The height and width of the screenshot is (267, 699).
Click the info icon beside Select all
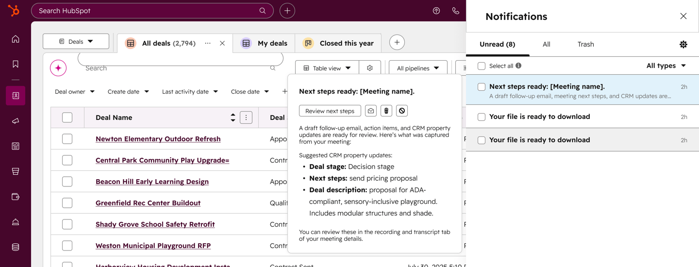click(518, 66)
